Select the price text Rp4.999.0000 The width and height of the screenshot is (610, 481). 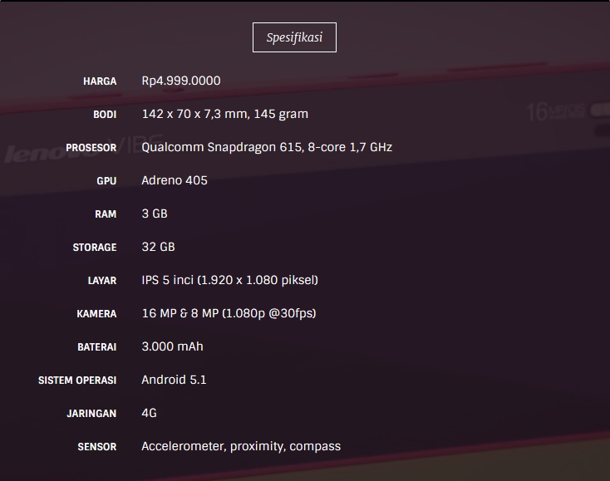point(181,81)
